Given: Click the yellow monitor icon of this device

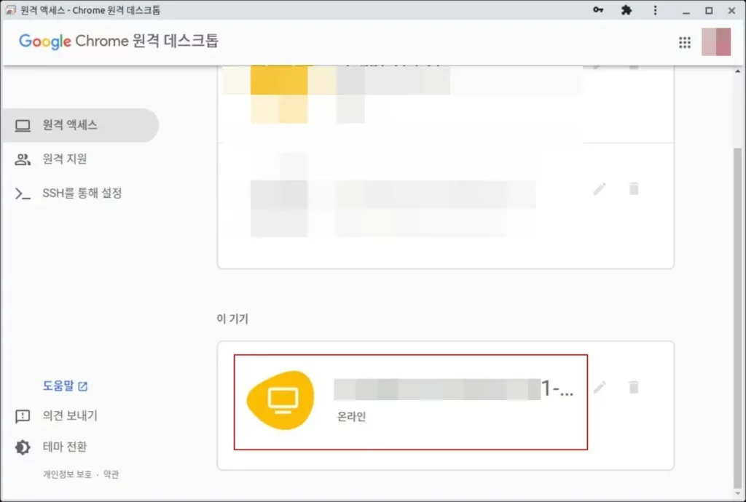Looking at the screenshot, I should coord(280,400).
